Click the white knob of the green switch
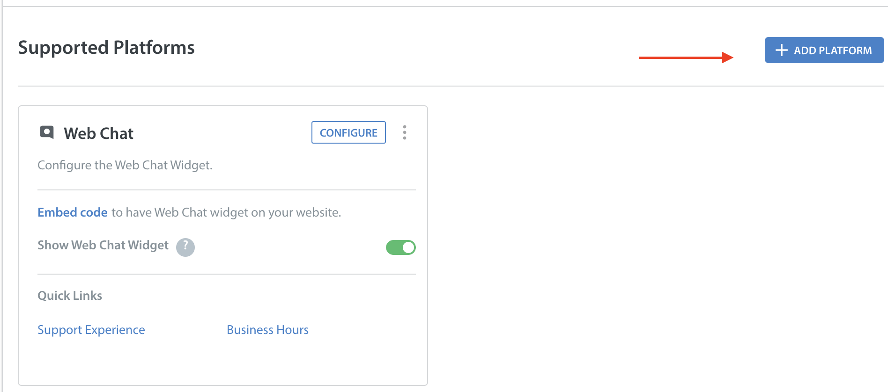 [408, 247]
